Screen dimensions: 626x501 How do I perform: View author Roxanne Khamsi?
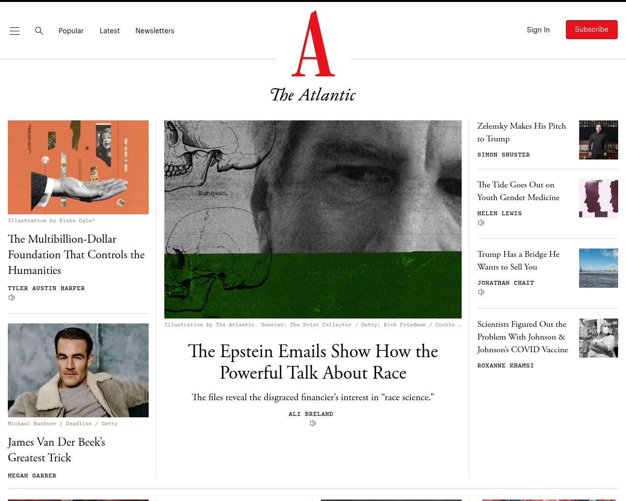tap(506, 365)
